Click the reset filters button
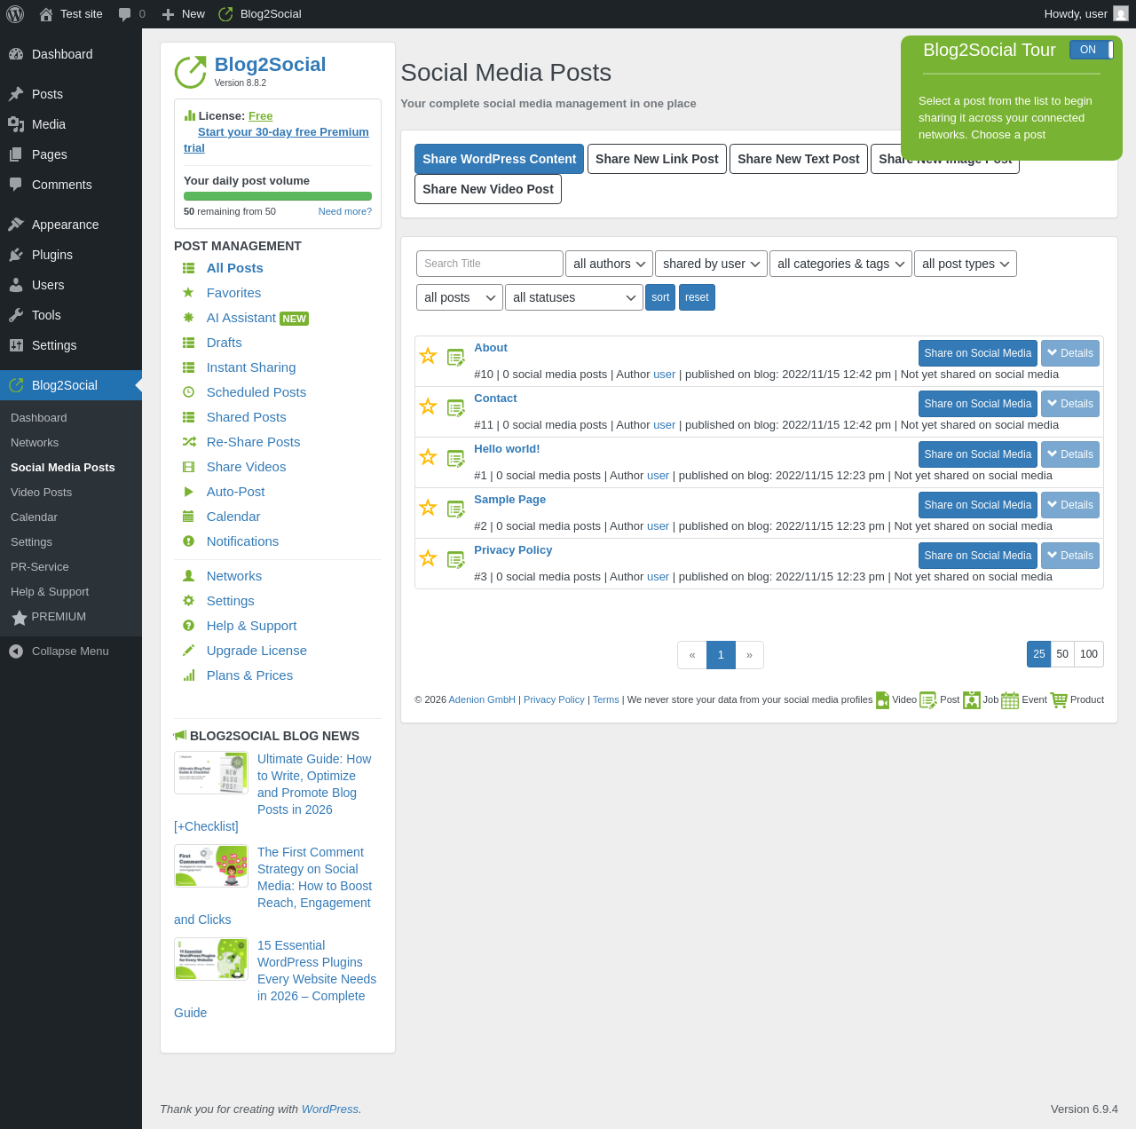This screenshot has width=1136, height=1129. click(697, 297)
